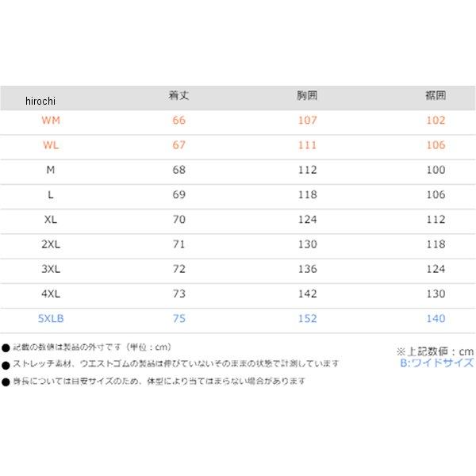Click the hirochi watermark text
The height and width of the screenshot is (476, 476).
pyautogui.click(x=40, y=101)
